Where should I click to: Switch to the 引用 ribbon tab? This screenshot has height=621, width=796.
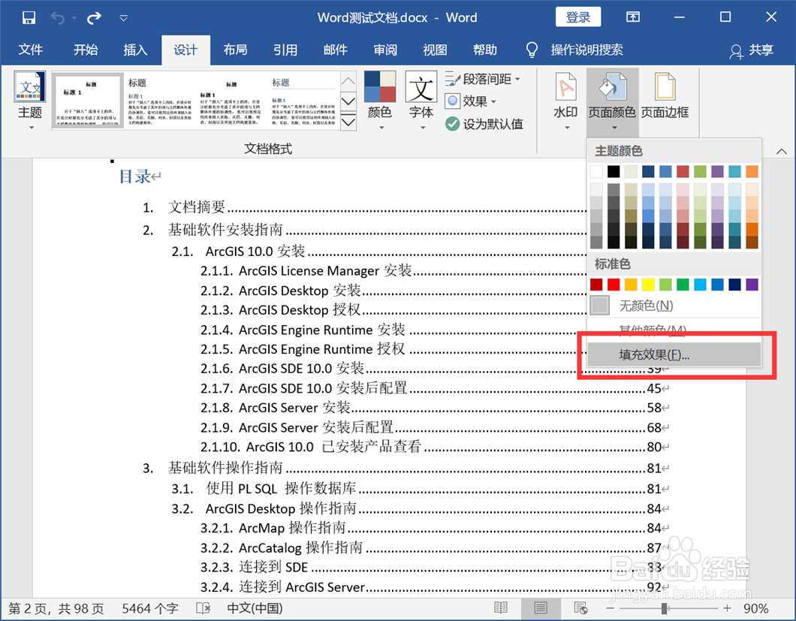point(285,50)
